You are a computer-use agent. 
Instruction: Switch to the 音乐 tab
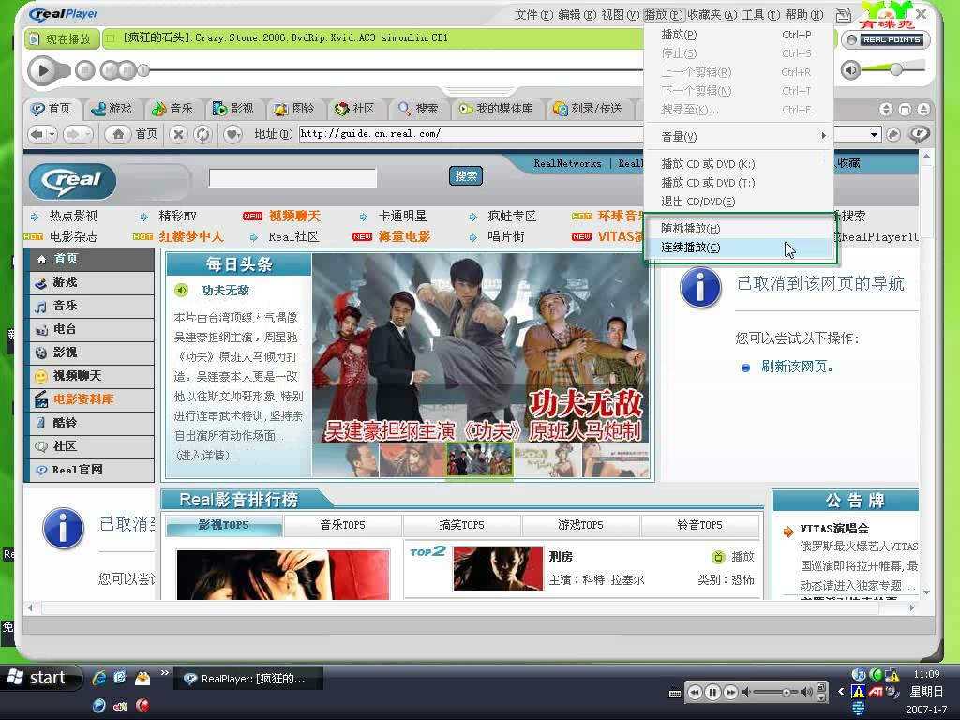(172, 109)
